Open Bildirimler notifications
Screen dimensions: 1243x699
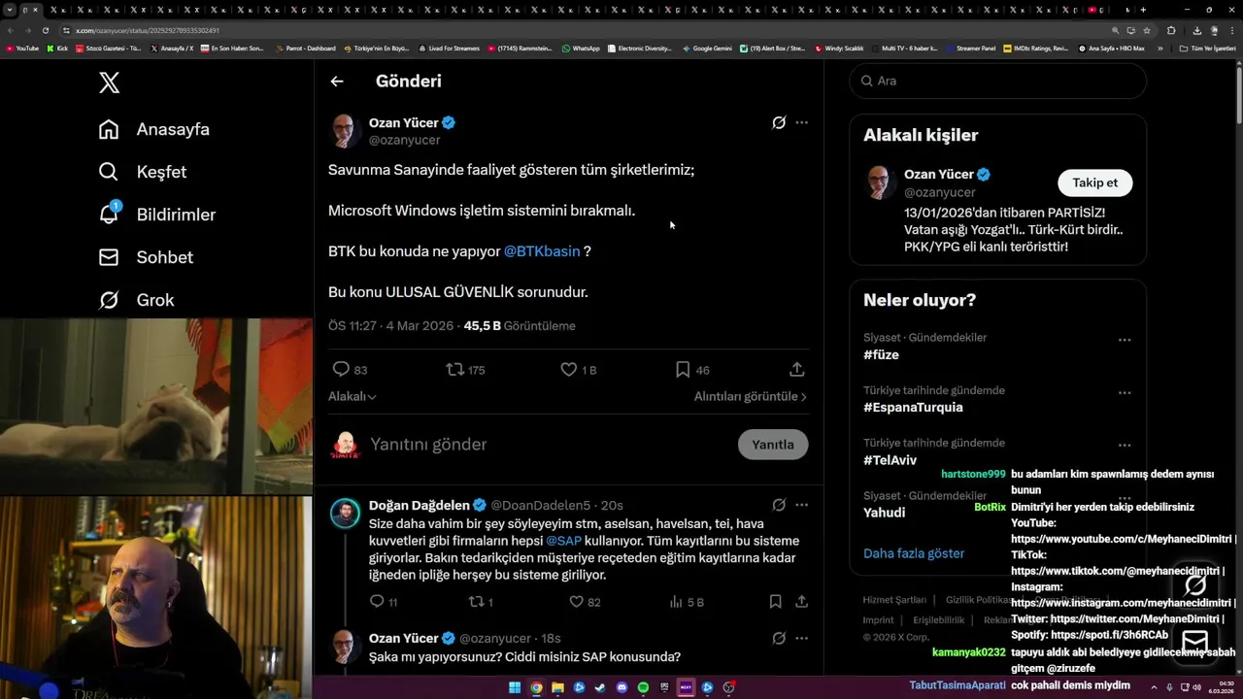(x=157, y=215)
